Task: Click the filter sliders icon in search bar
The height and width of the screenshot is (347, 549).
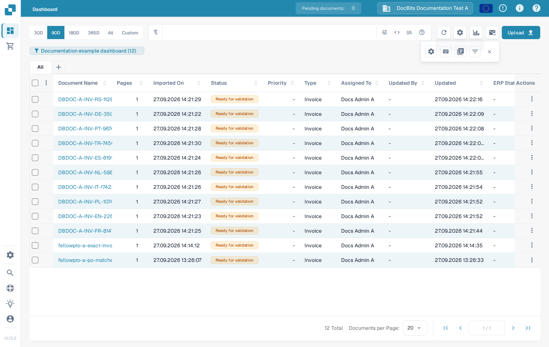Action: point(384,33)
